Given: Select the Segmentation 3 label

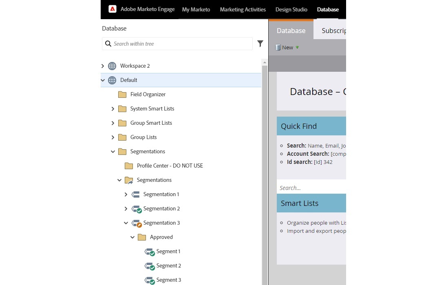Looking at the screenshot, I should 162,223.
